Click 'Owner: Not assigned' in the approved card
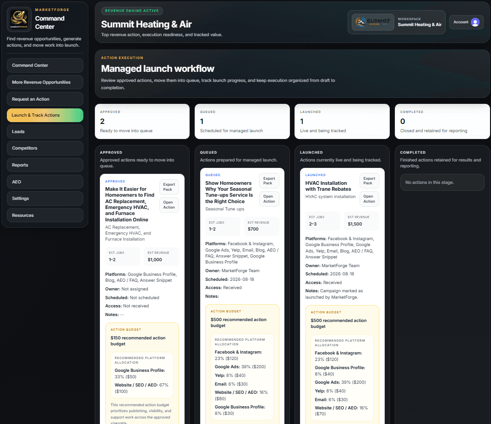The image size is (491, 424). (126, 289)
